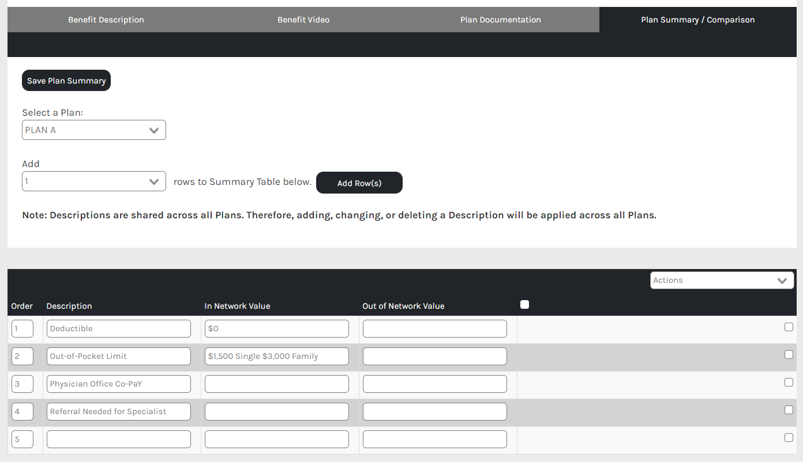Focus the empty Description field in row 5

point(118,440)
